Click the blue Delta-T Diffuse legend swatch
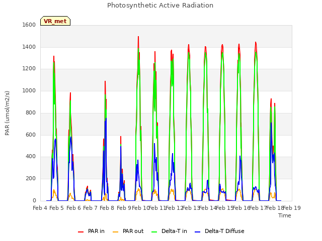Image resolution: width=322 pixels, height=241 pixels. click(197, 232)
